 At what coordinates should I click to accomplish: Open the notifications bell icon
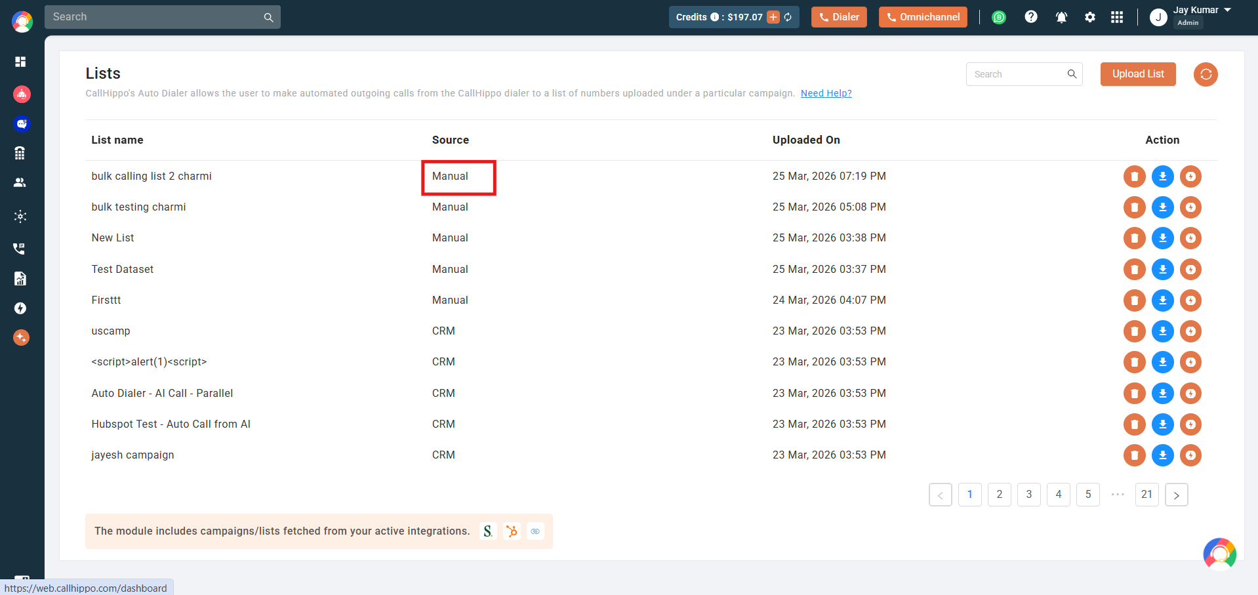(x=1061, y=18)
